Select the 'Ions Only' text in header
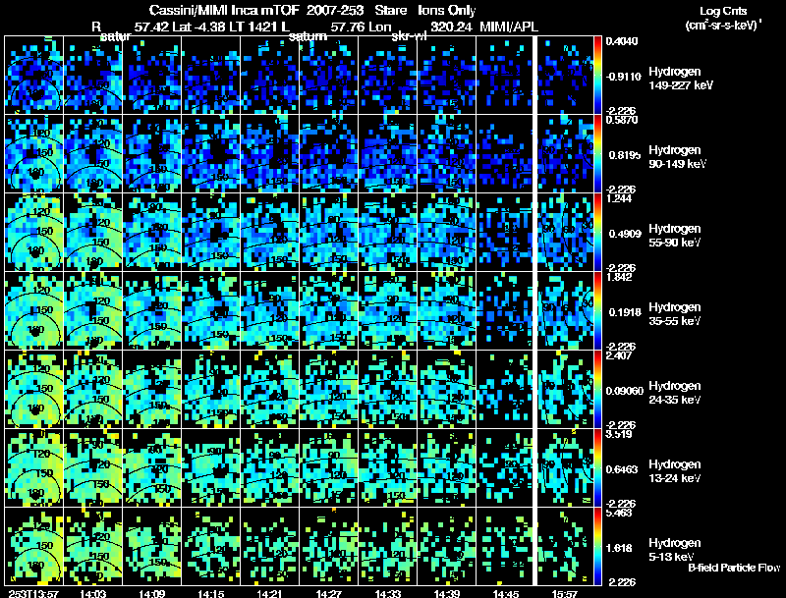Viewport: 786px width, 598px height. coord(447,11)
